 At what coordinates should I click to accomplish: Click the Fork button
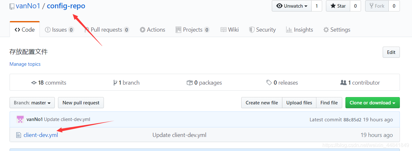(377, 6)
